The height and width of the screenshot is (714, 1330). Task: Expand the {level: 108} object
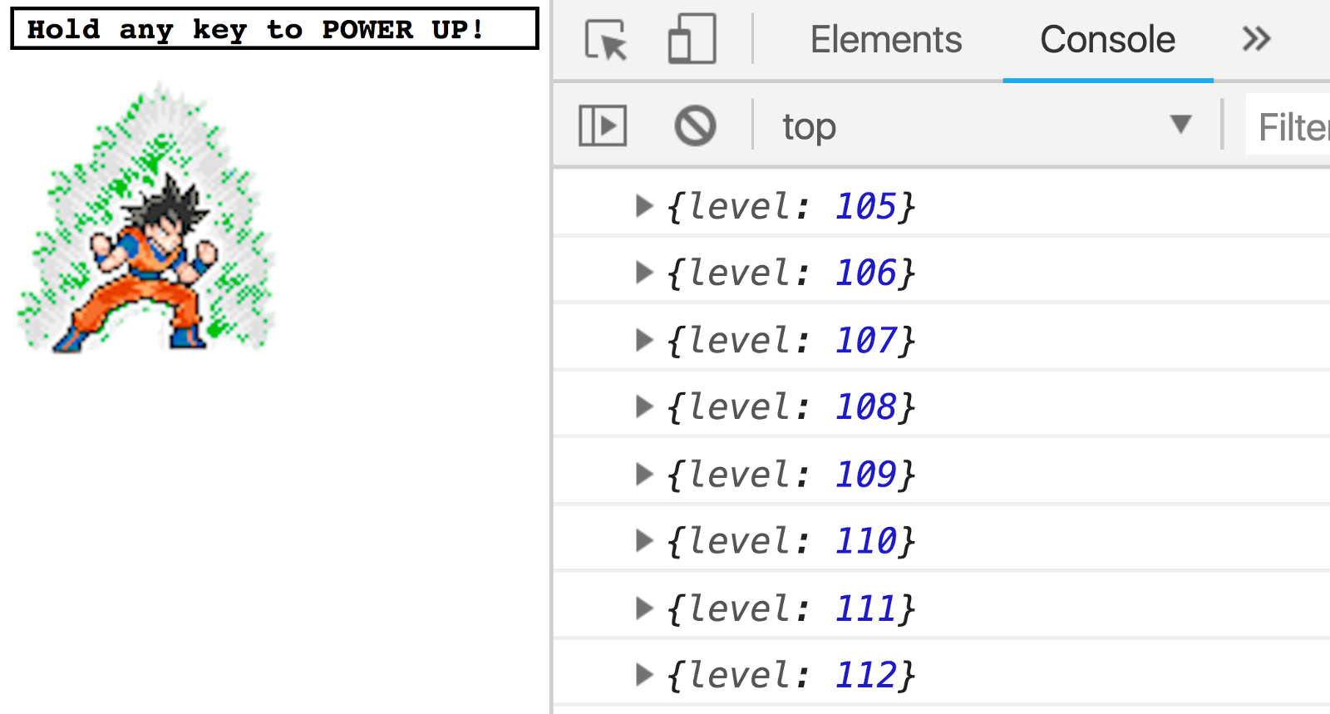(643, 406)
